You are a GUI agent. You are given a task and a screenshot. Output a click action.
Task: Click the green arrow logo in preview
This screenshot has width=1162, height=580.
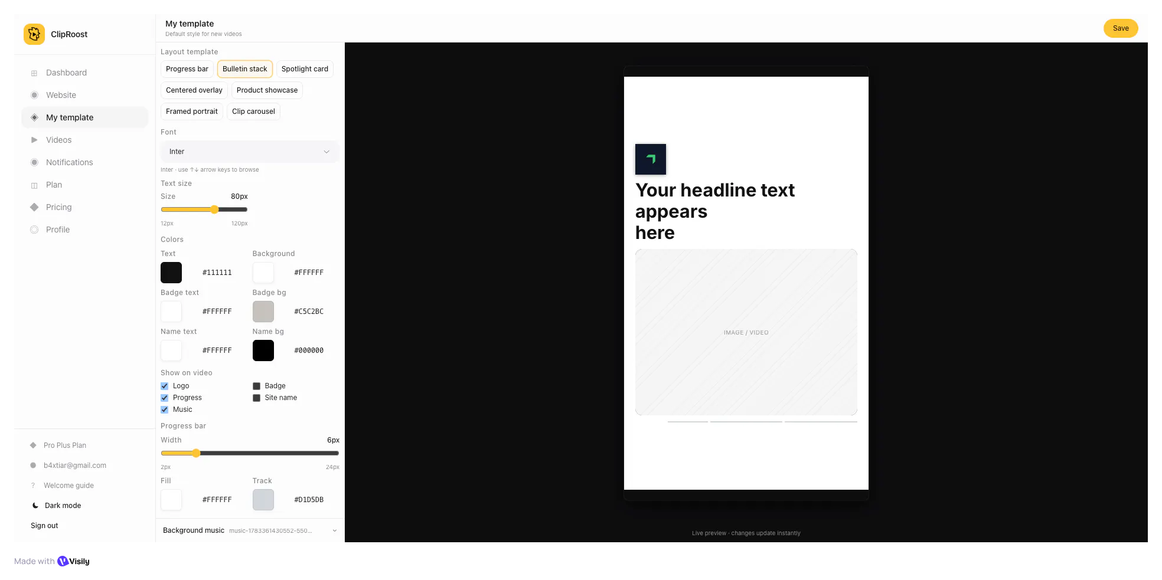[x=651, y=159]
